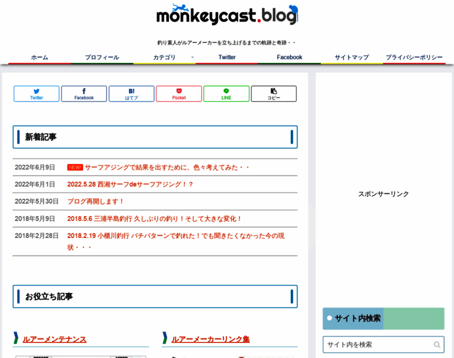Save the page to Pocket
454x358 pixels.
[179, 94]
